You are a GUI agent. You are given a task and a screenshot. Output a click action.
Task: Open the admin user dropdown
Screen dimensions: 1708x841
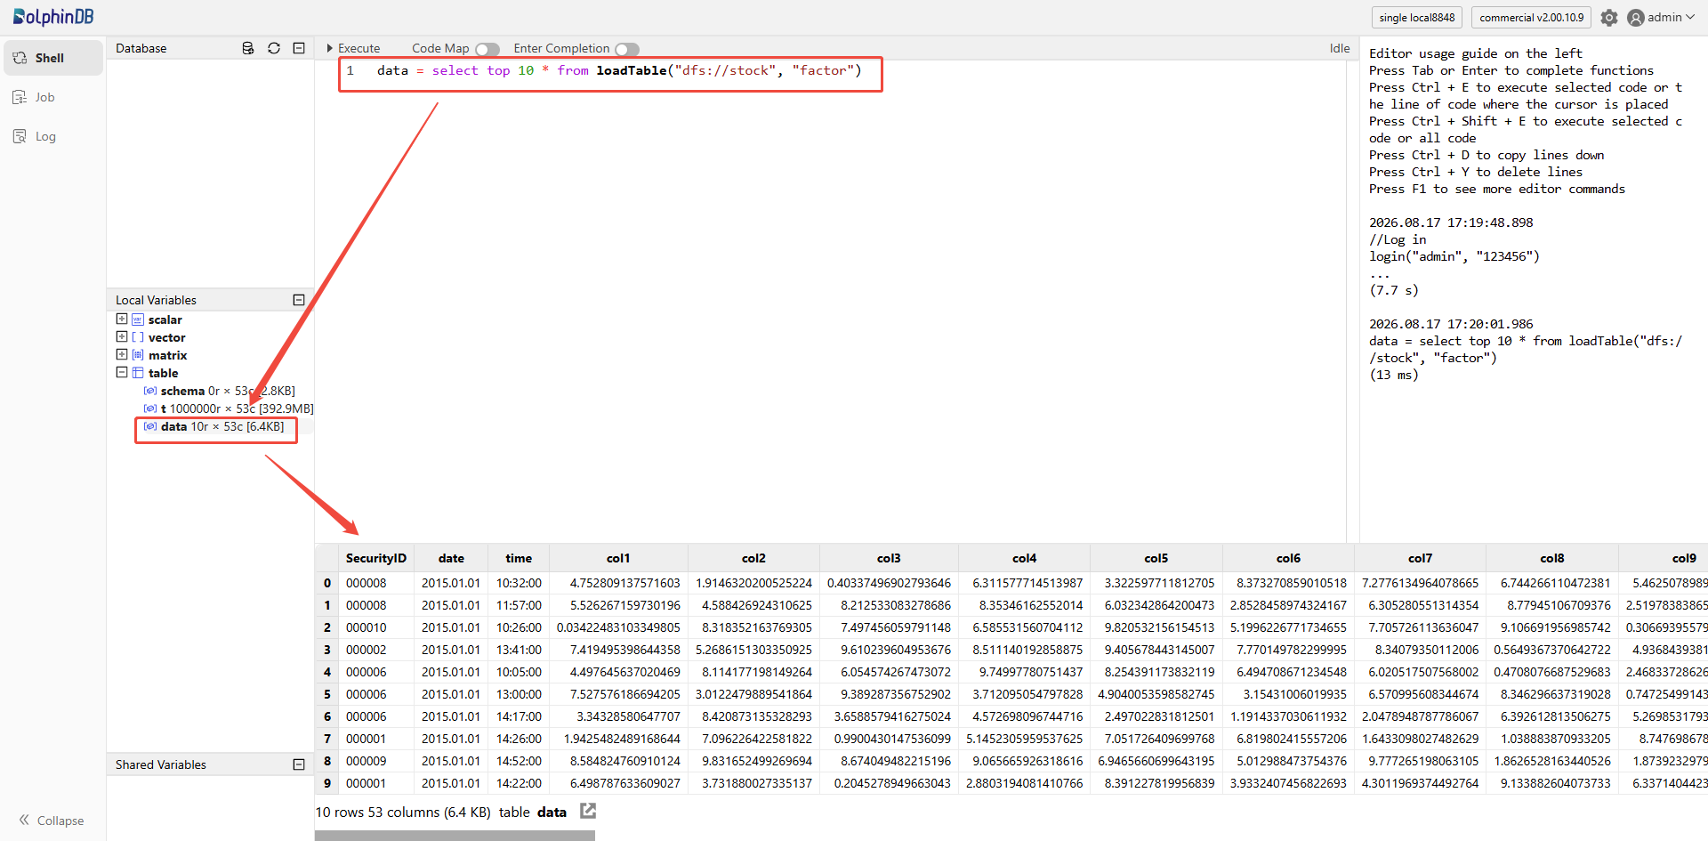(1661, 17)
